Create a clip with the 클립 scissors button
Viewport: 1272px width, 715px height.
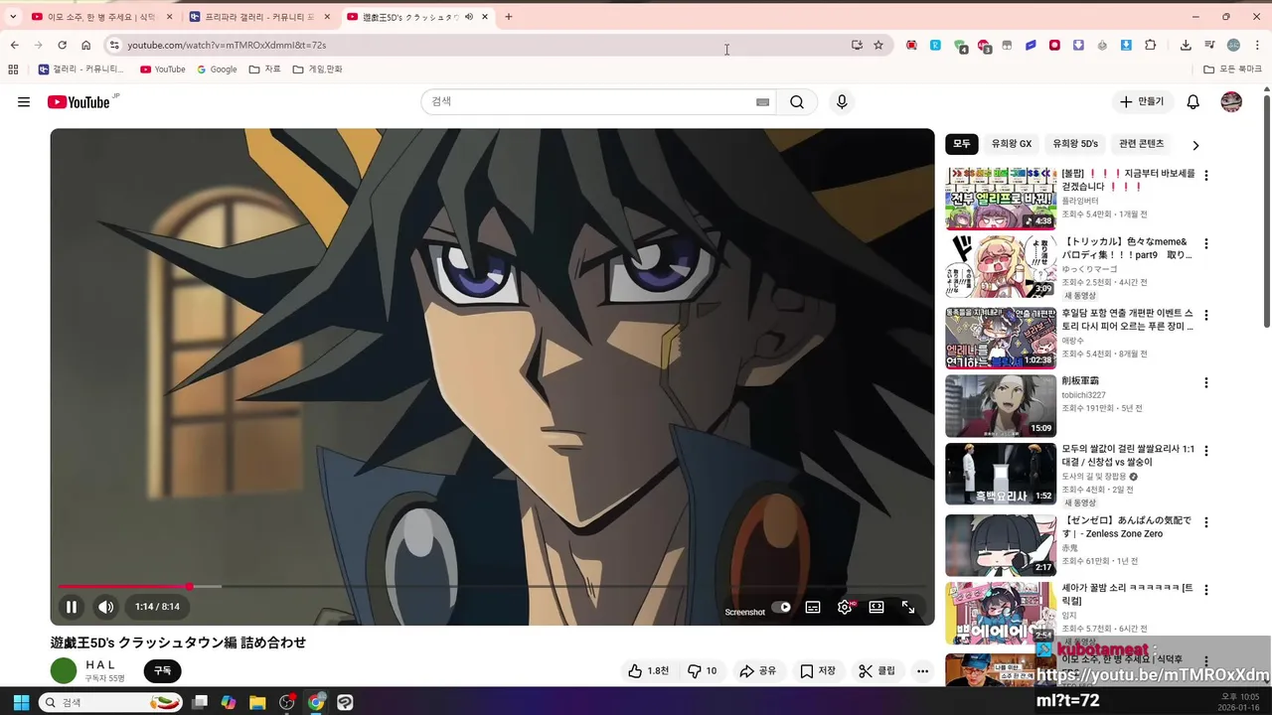[877, 671]
